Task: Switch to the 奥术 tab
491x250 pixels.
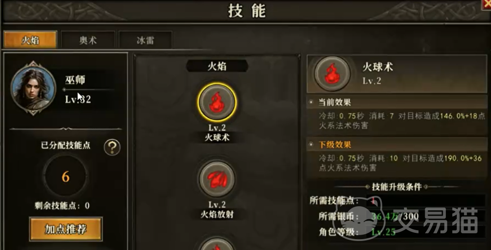Action: pos(88,40)
